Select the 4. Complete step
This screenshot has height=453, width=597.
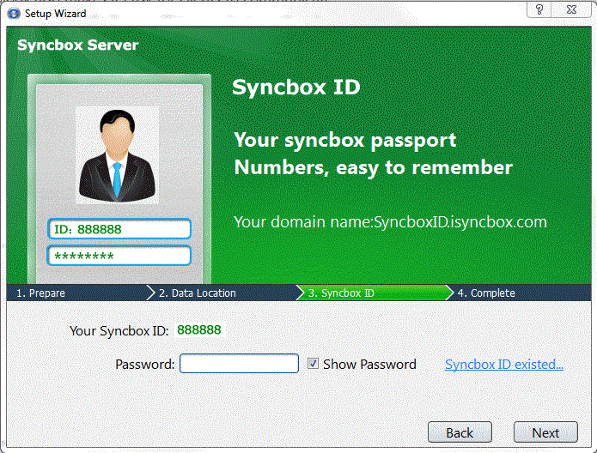[486, 293]
